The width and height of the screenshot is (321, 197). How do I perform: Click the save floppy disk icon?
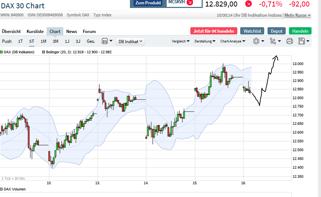(302, 41)
